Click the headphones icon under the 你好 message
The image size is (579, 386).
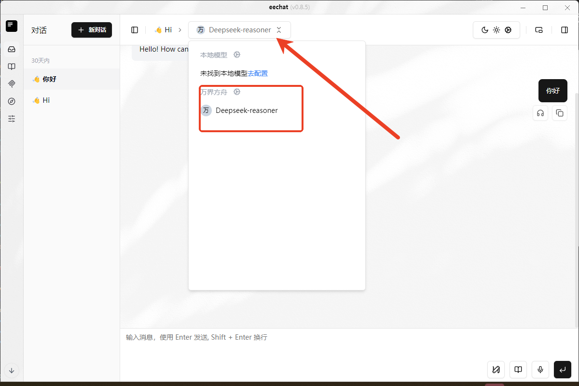tap(540, 113)
